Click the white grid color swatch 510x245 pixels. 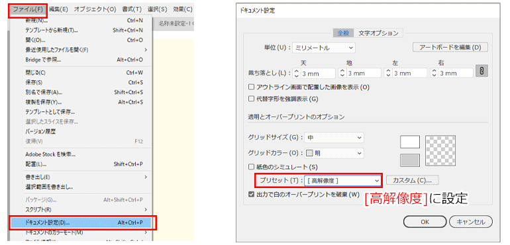tap(410, 142)
